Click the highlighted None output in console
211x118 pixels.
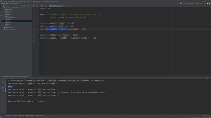[x=10, y=87]
